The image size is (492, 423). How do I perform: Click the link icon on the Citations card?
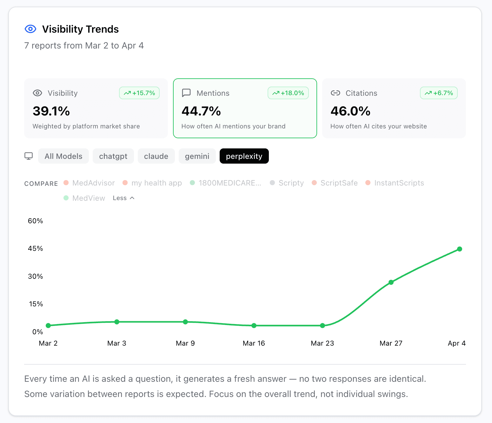coord(336,93)
